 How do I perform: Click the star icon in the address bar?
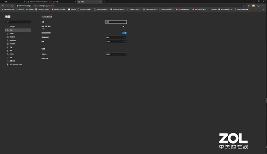pyautogui.click(x=244, y=6)
